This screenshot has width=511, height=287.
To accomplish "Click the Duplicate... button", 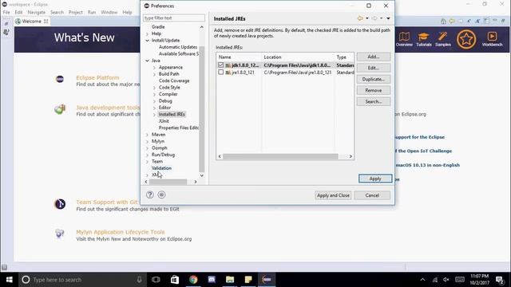I will pos(374,79).
